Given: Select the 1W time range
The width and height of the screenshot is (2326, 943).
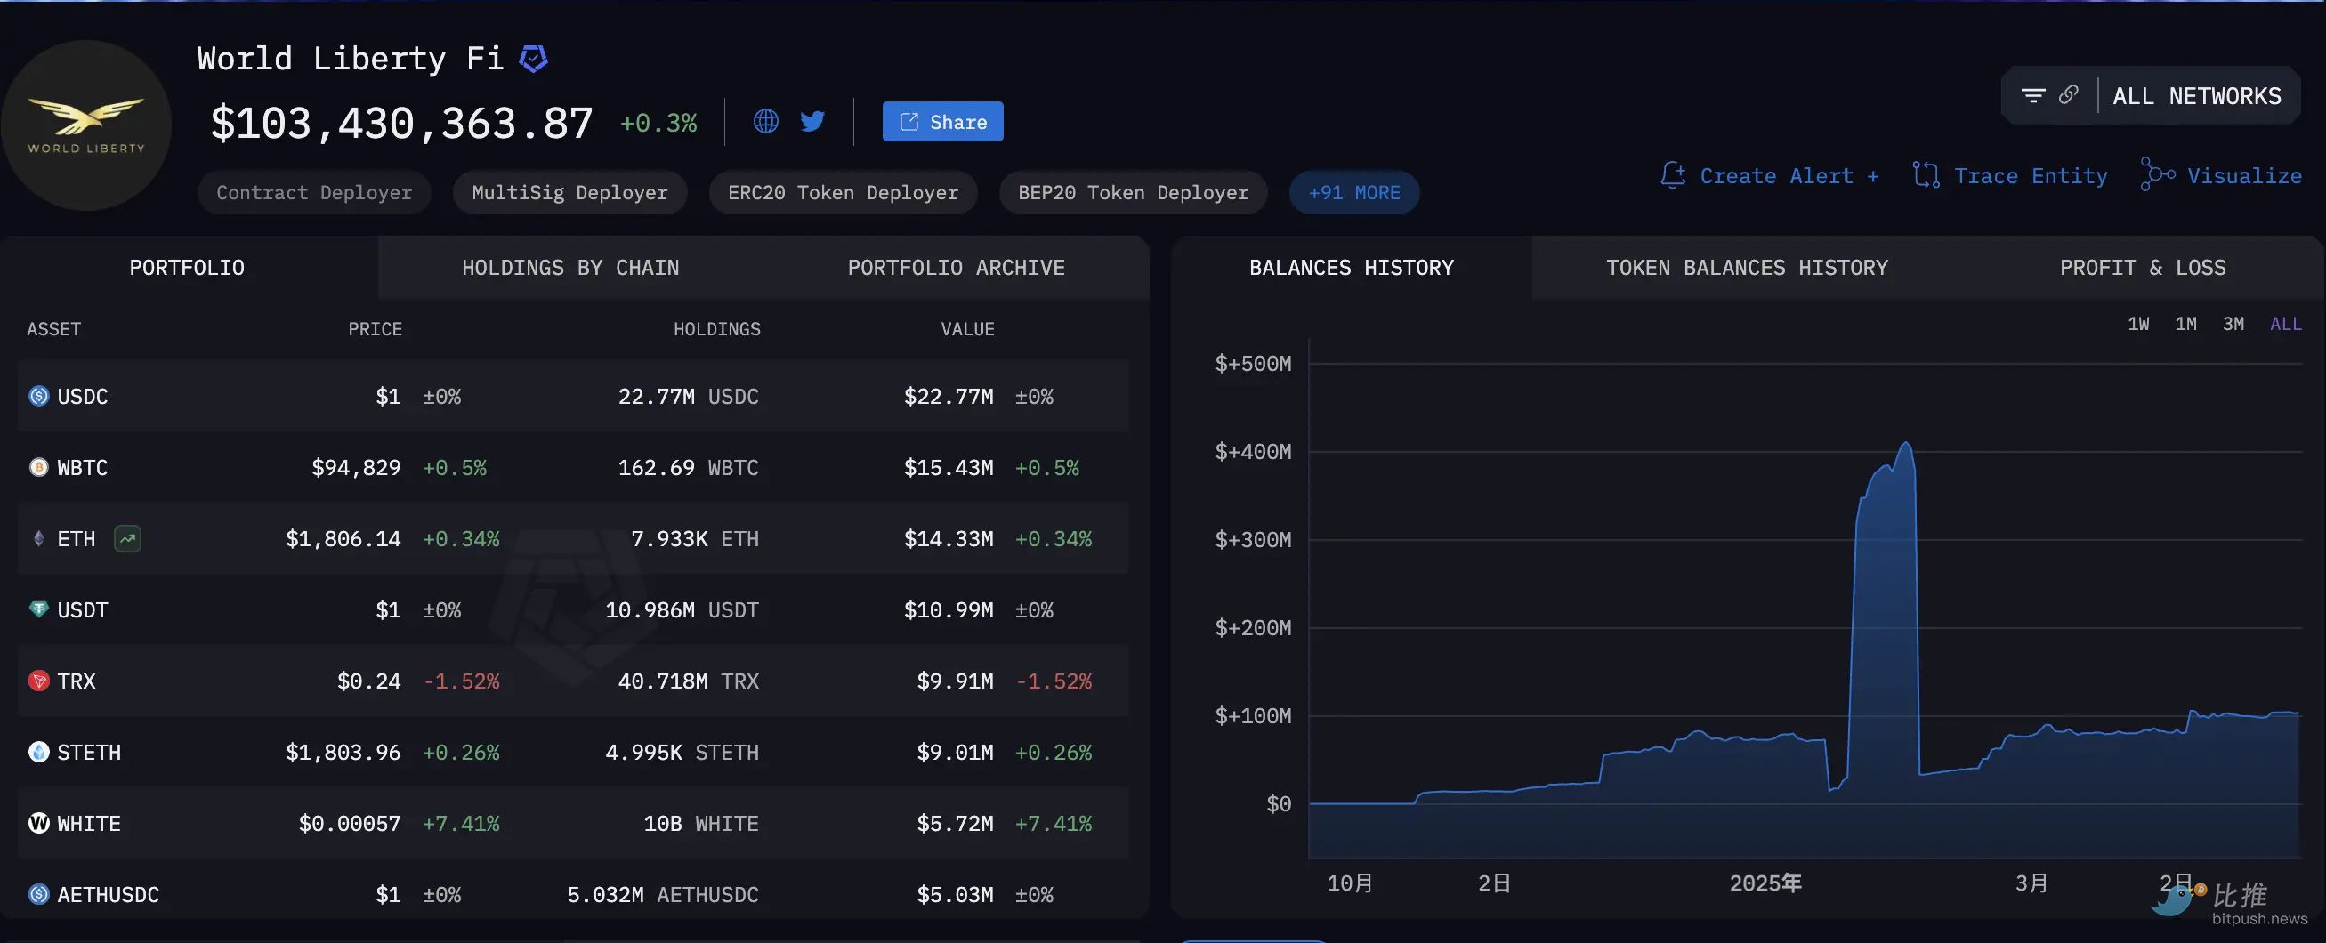Looking at the screenshot, I should [x=2138, y=324].
